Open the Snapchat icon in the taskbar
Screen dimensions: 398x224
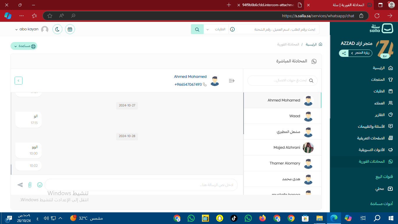(219, 218)
